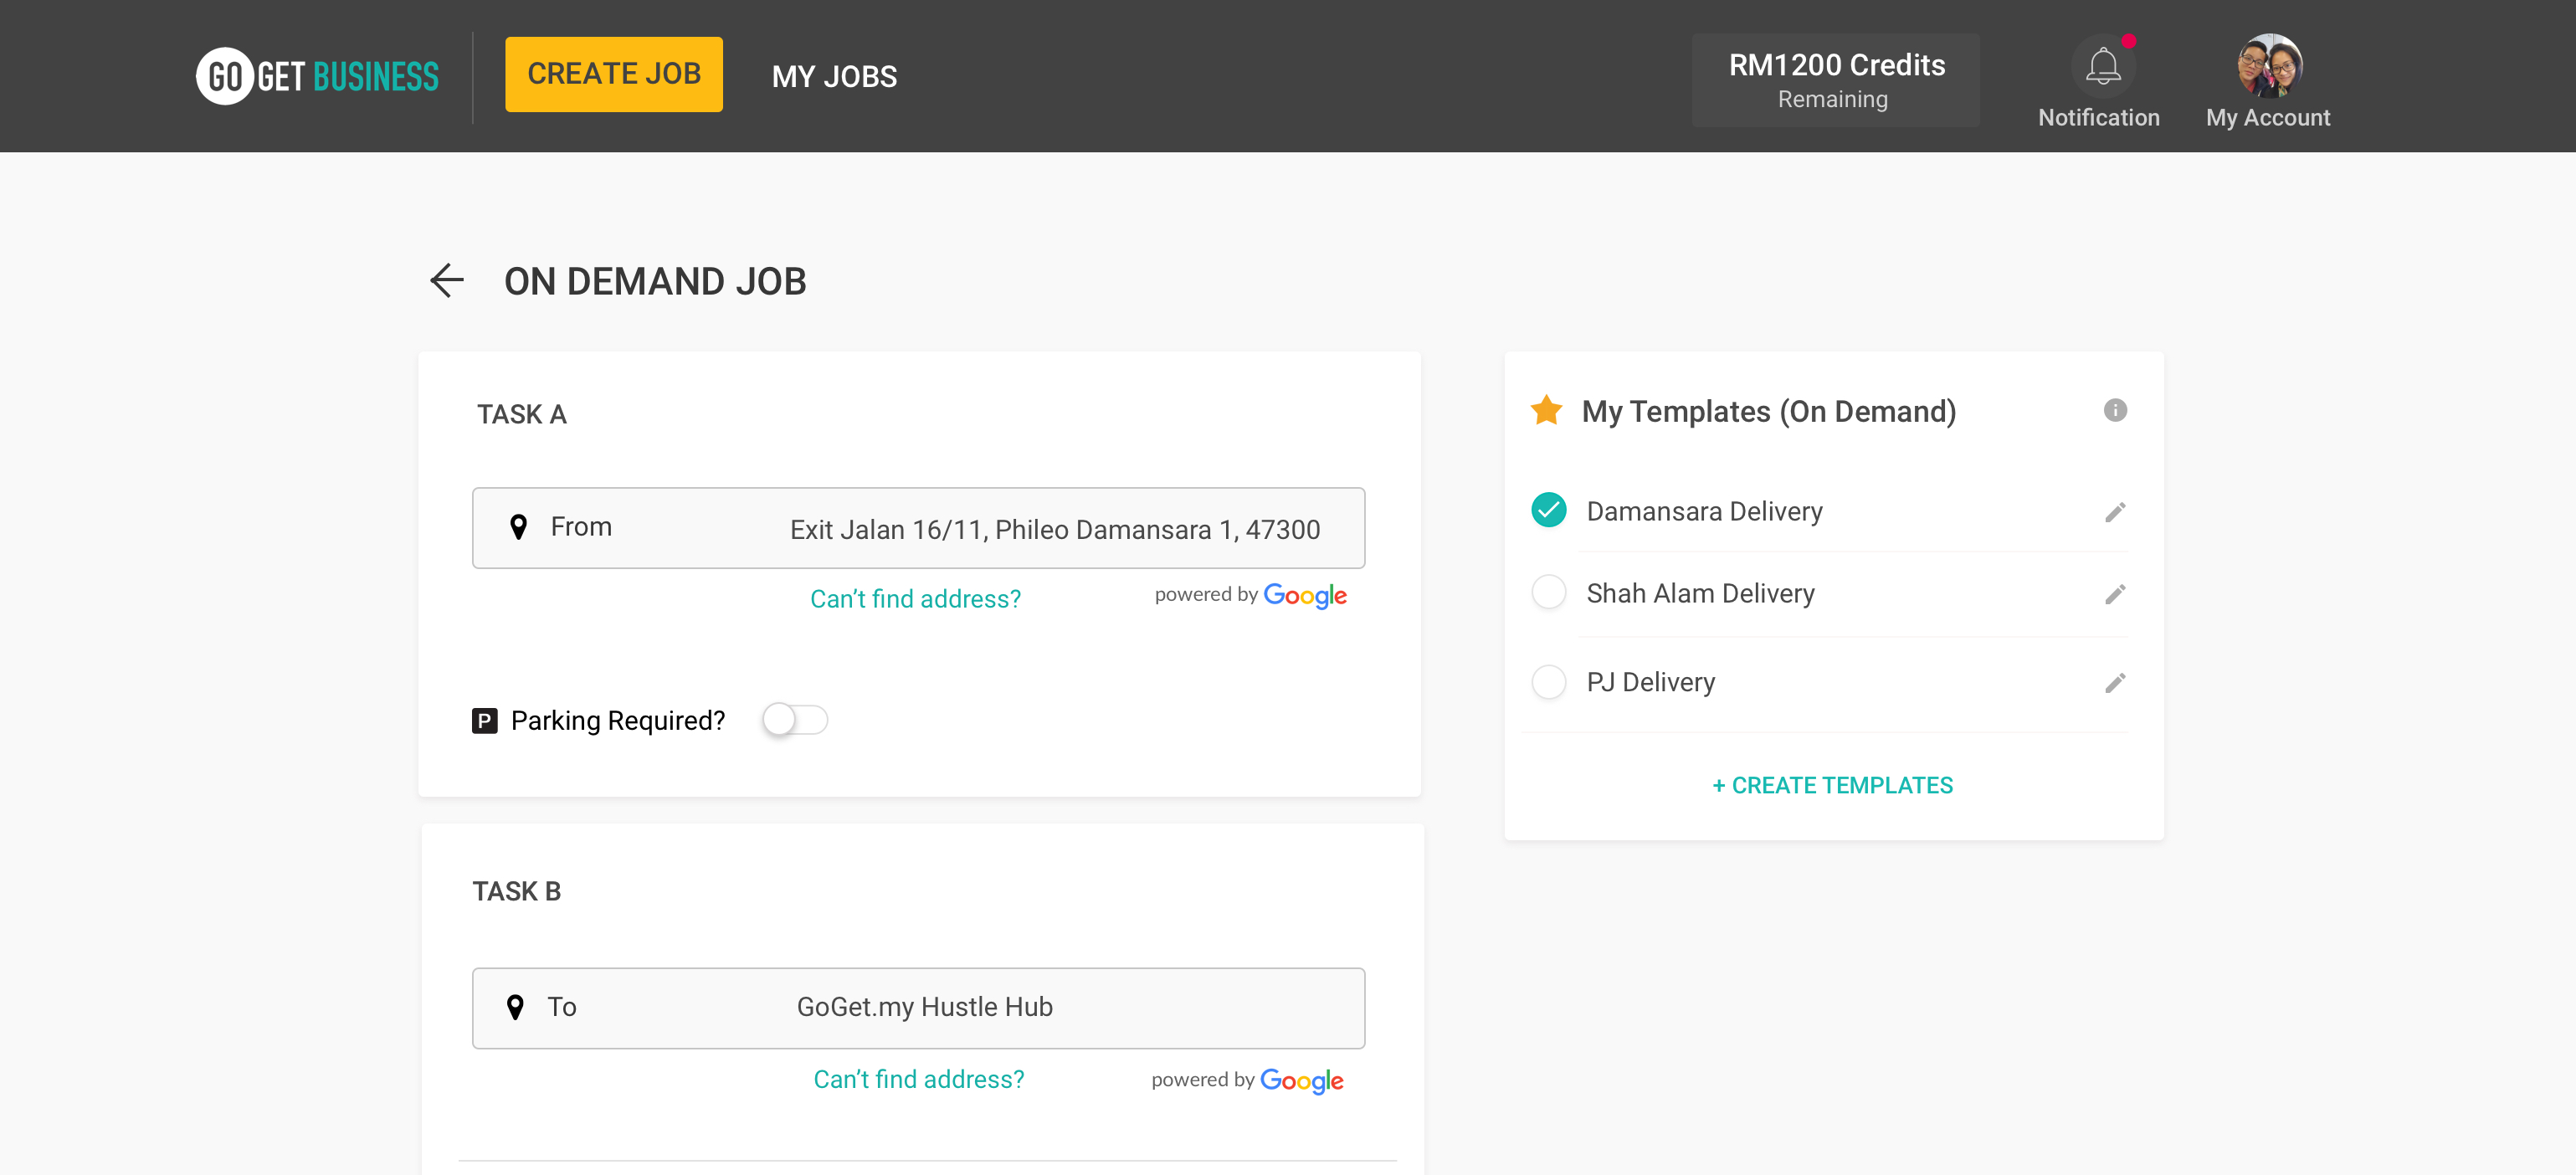Click the GoGet Business logo
Viewport: 2576px width, 1175px height.
point(318,76)
